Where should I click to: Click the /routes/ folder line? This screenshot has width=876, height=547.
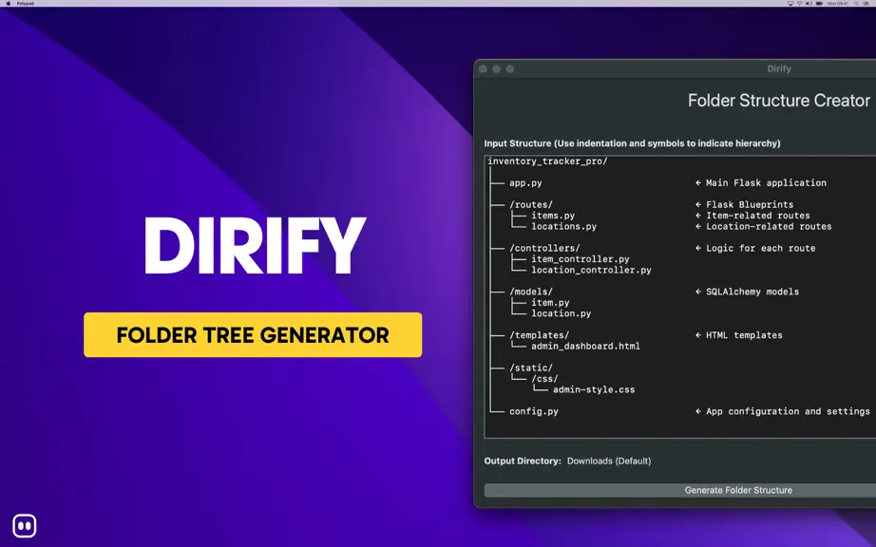[531, 205]
